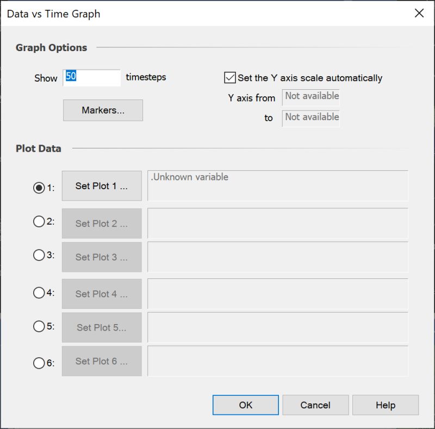Click the plot 1 Unknown variable text box
Image resolution: width=435 pixels, height=429 pixels.
[x=278, y=185]
